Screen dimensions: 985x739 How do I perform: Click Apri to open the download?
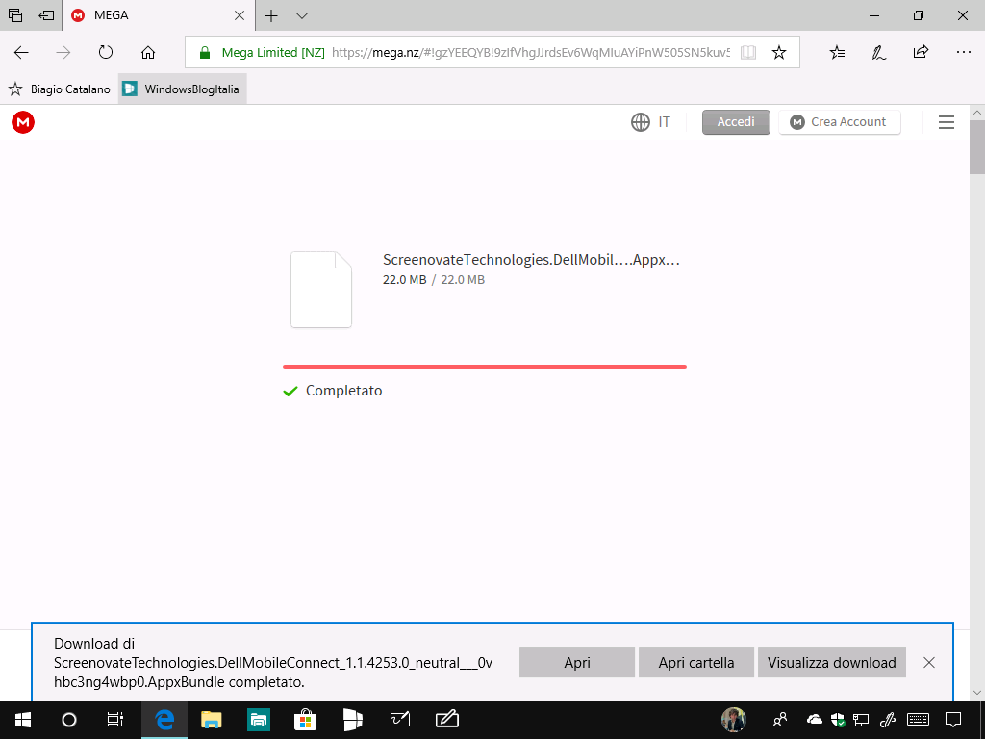[577, 662]
